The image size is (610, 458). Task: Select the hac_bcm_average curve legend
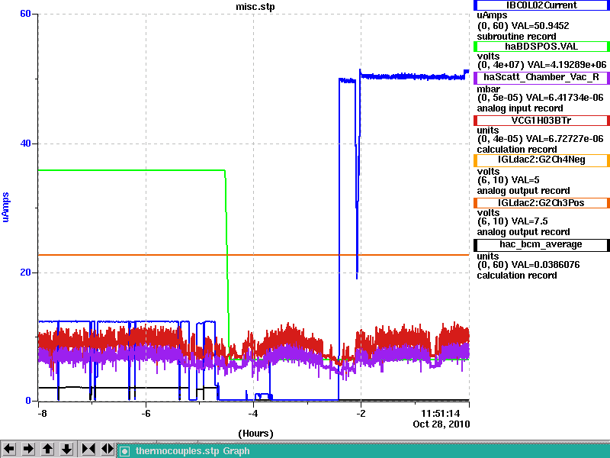point(541,244)
